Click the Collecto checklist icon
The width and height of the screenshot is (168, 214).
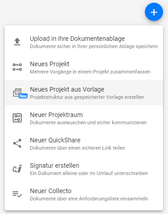17,194
